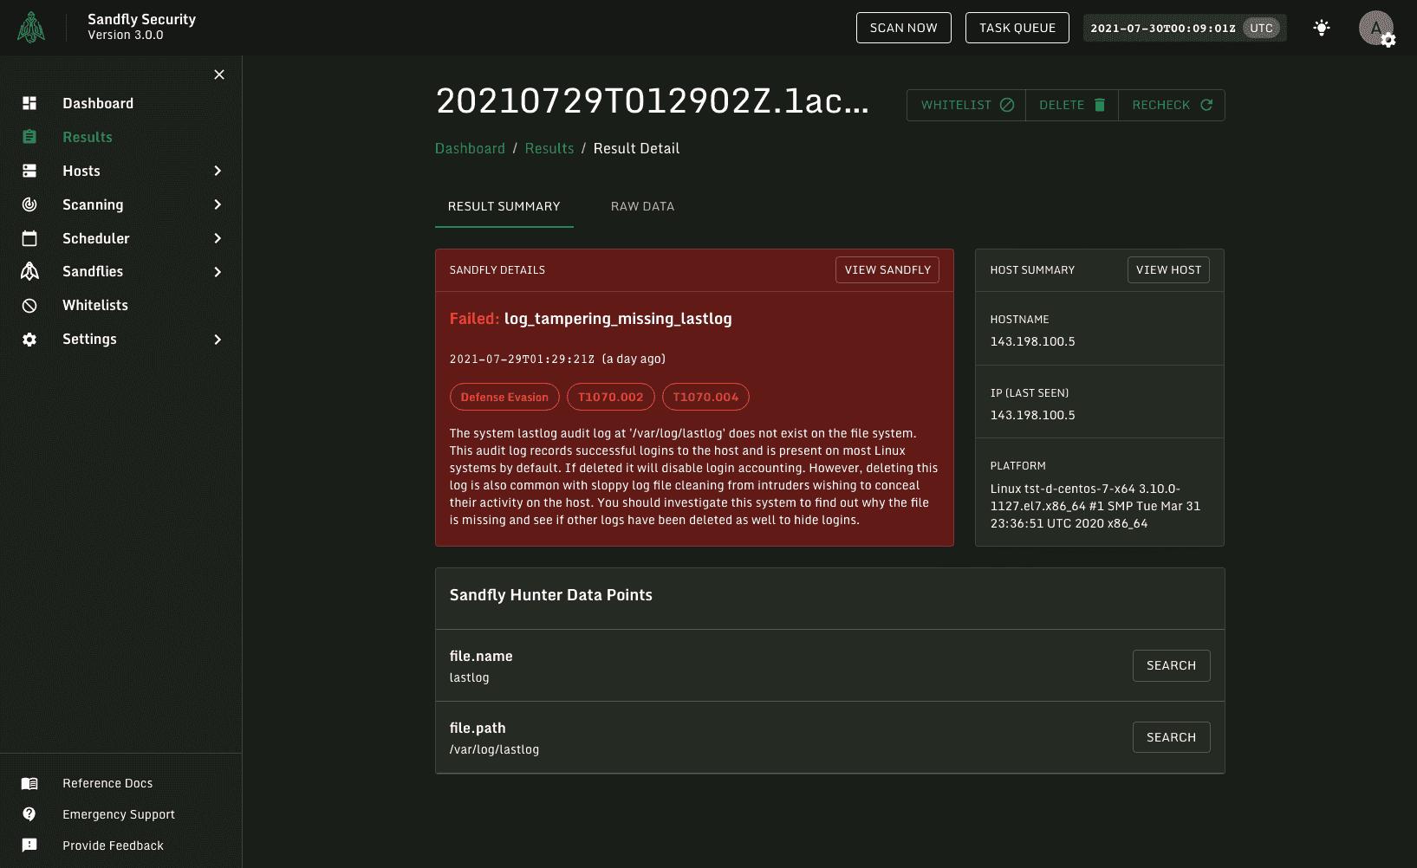
Task: Delete this result with Delete button
Action: [x=1072, y=105]
